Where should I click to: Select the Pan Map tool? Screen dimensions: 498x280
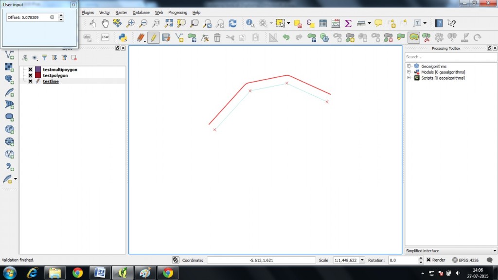coord(105,23)
